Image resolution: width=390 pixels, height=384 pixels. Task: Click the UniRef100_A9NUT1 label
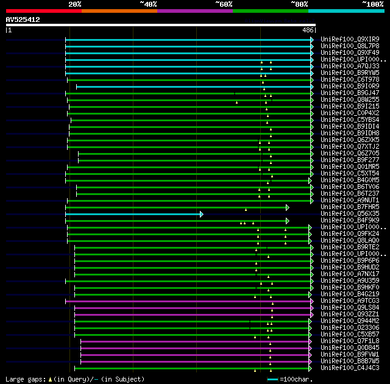pos(350,201)
